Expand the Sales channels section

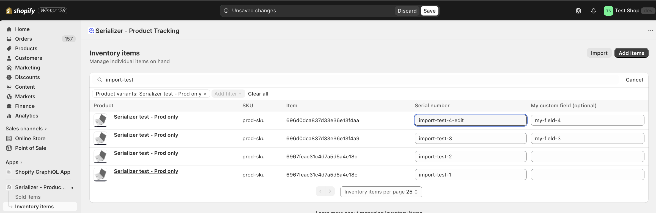[x=26, y=128]
